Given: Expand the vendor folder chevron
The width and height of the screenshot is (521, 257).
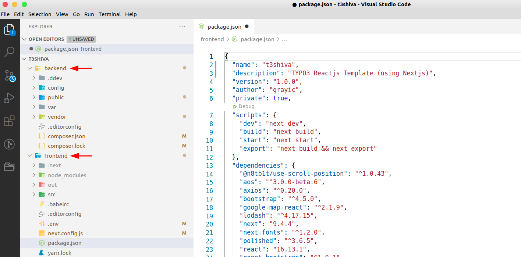Looking at the screenshot, I should point(34,117).
